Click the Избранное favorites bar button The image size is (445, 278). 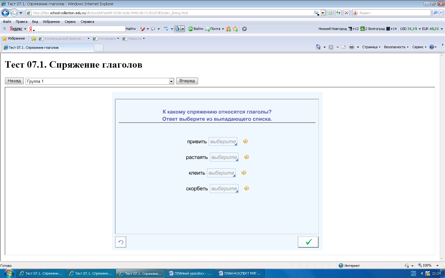tap(14, 39)
